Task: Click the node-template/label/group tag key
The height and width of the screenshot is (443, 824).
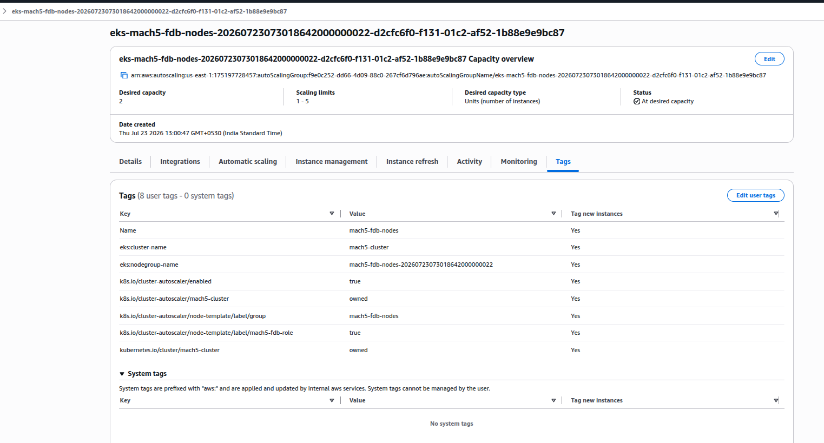Action: [x=193, y=316]
